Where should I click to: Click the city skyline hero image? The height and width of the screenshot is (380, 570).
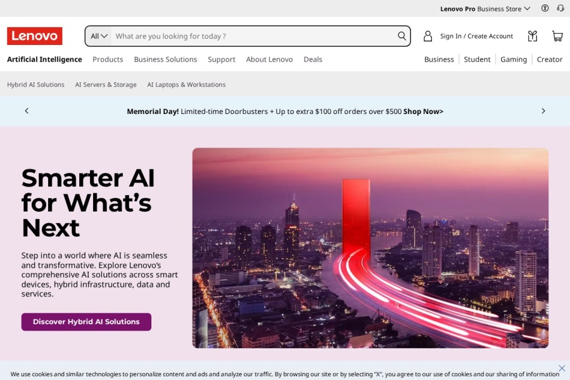pos(370,248)
